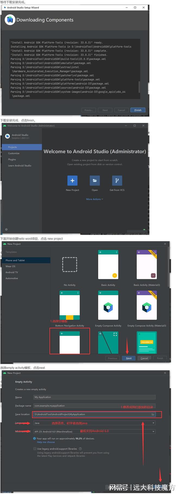Click the Package name input field

[94, 406]
